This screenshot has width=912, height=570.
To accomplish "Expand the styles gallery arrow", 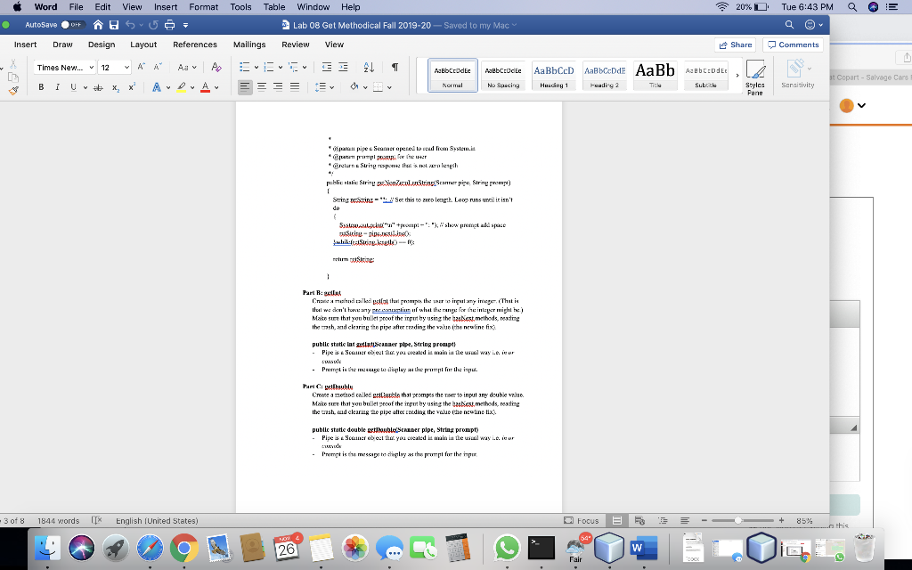I will [737, 75].
